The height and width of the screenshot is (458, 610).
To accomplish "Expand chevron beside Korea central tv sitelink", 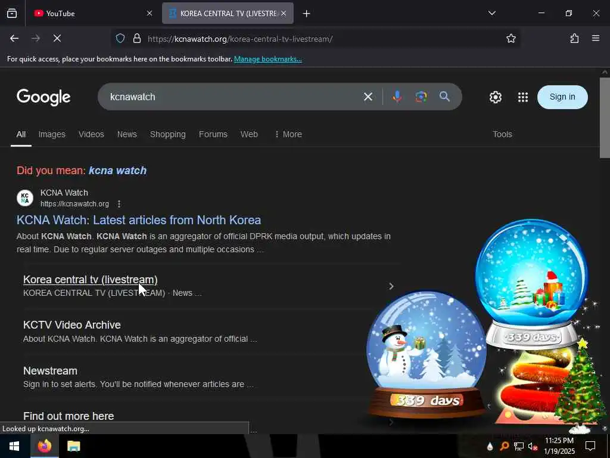I will (x=391, y=286).
